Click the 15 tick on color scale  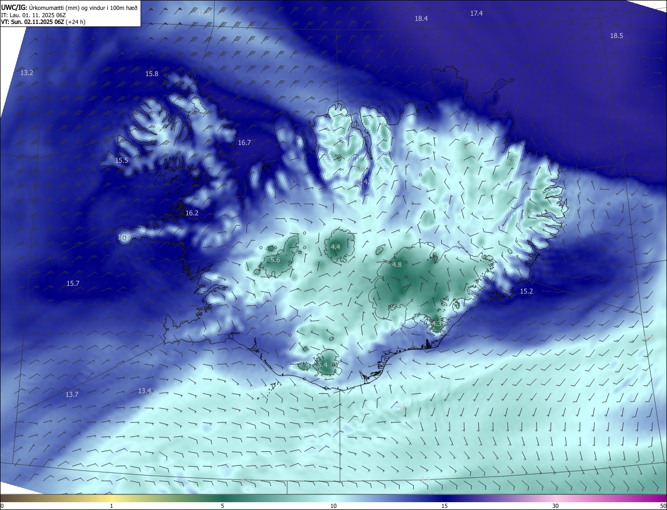click(444, 506)
